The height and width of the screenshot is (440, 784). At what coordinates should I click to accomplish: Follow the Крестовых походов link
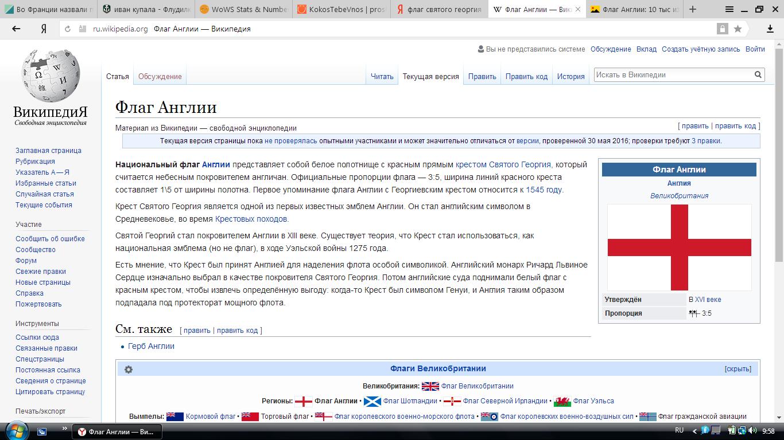point(251,219)
